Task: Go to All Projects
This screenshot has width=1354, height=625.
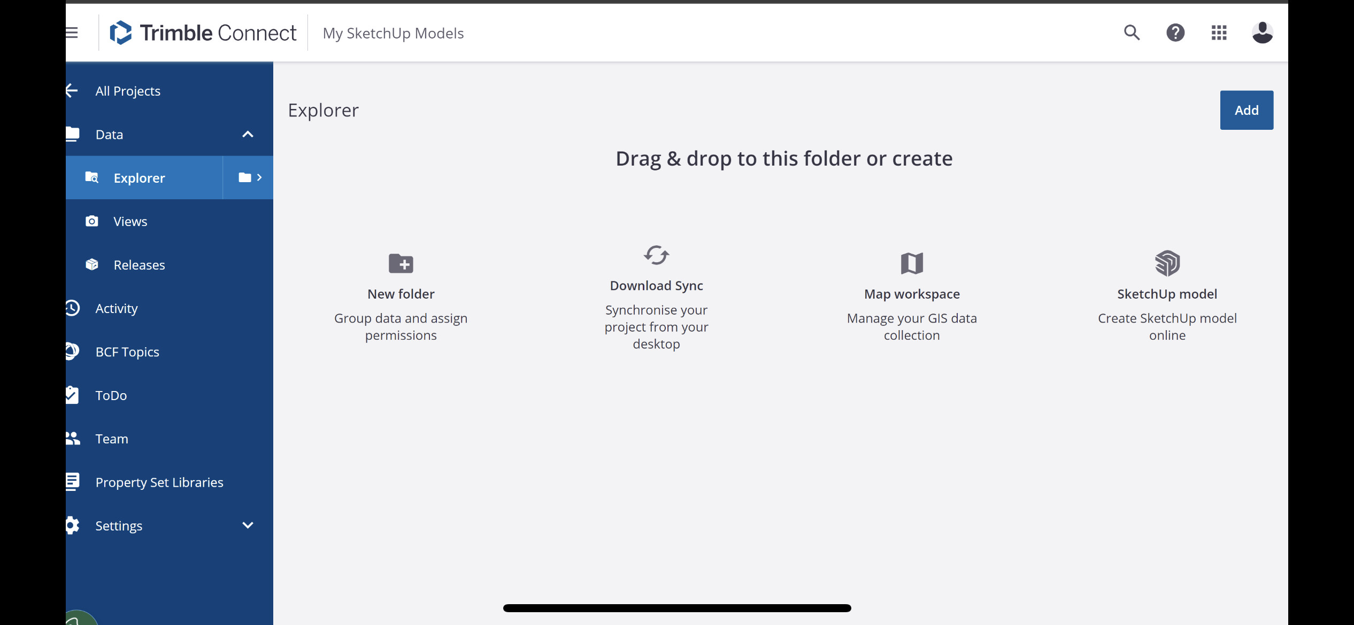Action: click(128, 91)
